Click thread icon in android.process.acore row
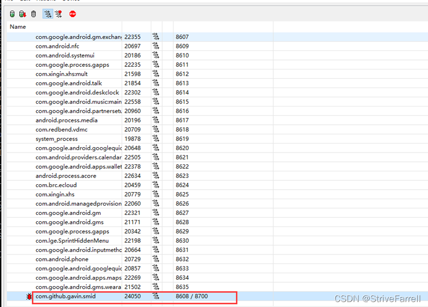The image size is (428, 307). (155, 176)
